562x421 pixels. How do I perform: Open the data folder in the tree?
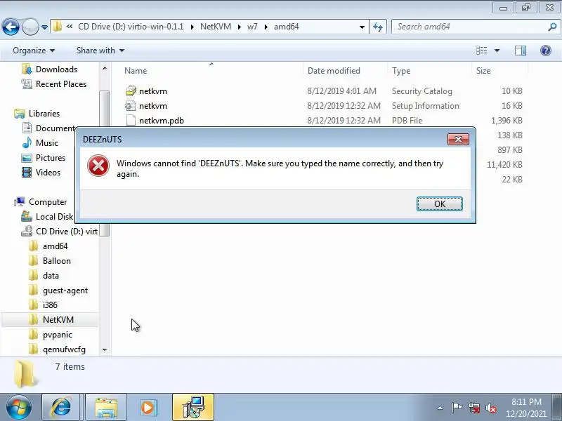(x=51, y=276)
